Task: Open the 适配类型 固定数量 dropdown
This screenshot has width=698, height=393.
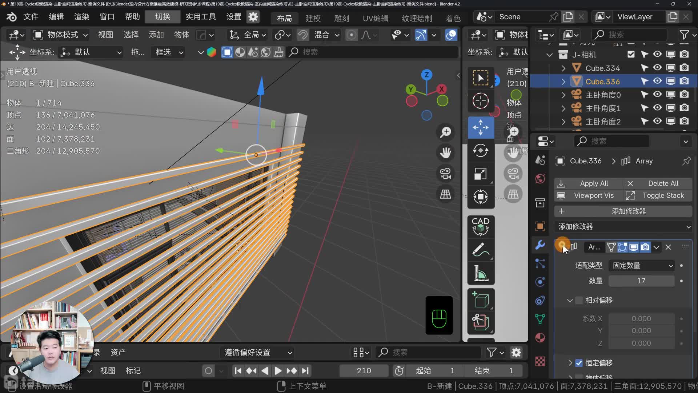Action: tap(642, 266)
